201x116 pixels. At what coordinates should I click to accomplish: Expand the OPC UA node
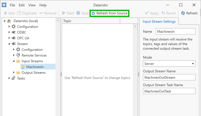tap(9, 38)
